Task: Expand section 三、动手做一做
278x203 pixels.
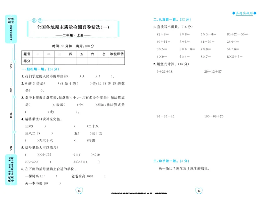Action: tap(171, 161)
